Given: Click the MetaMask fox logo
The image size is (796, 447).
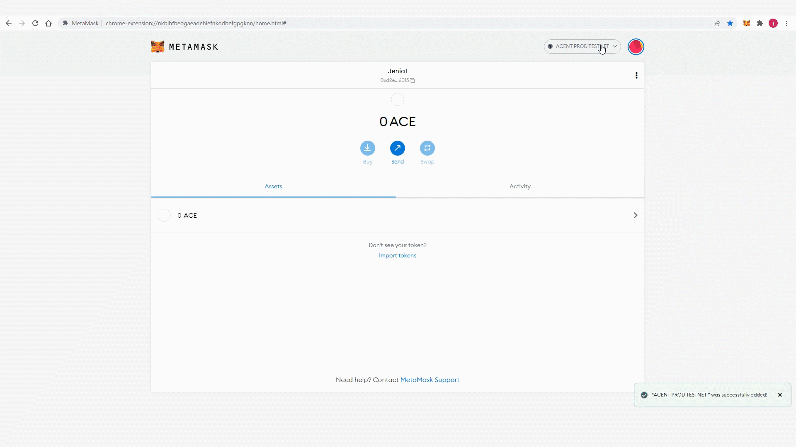Looking at the screenshot, I should point(158,47).
